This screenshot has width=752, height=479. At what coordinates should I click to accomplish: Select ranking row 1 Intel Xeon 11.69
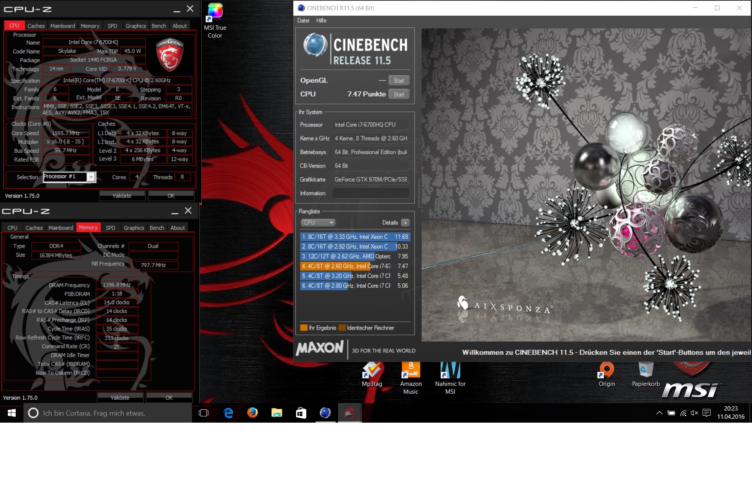click(x=355, y=237)
